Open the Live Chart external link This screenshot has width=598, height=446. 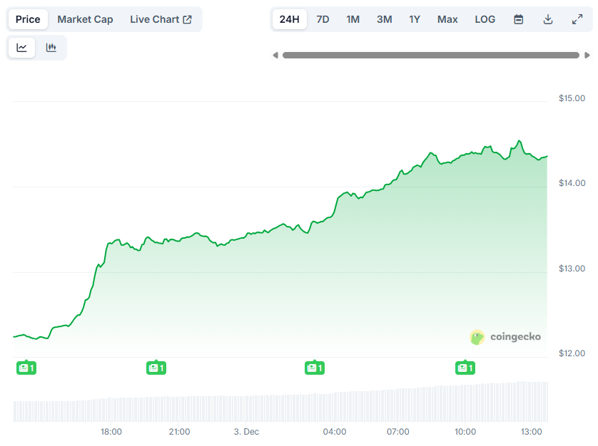coord(162,19)
